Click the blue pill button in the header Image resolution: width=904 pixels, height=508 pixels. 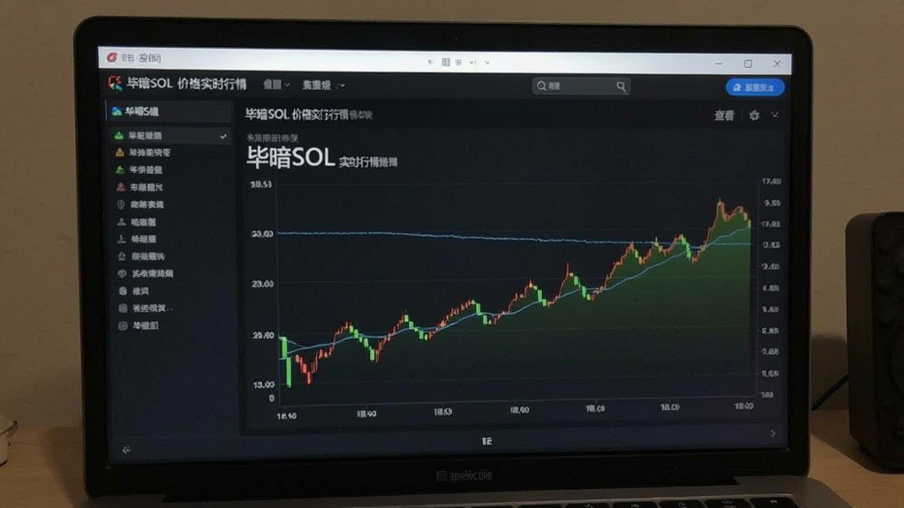click(x=755, y=87)
